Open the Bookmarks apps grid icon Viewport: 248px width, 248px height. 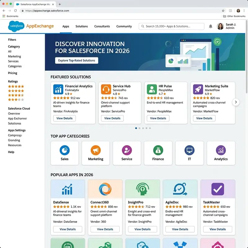click(4, 16)
